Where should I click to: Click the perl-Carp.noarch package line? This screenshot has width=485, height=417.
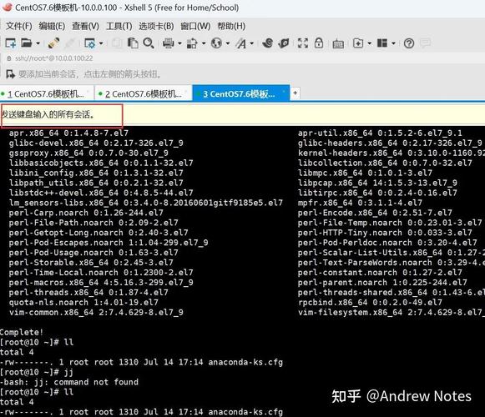(x=86, y=213)
